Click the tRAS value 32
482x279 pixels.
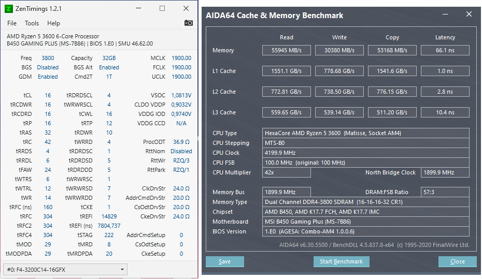[x=48, y=133]
